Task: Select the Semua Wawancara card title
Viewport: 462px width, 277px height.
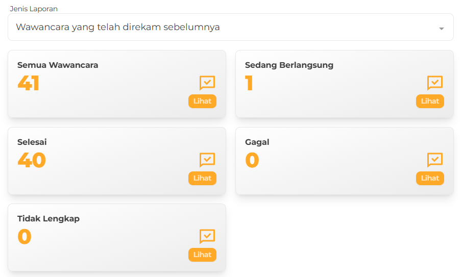Action: 58,65
